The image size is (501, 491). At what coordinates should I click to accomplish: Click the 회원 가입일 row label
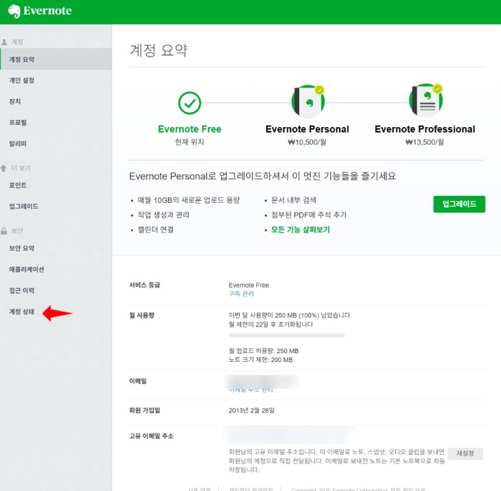point(144,410)
